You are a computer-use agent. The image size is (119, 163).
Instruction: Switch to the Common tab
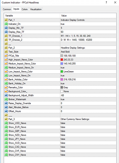coord(7,9)
